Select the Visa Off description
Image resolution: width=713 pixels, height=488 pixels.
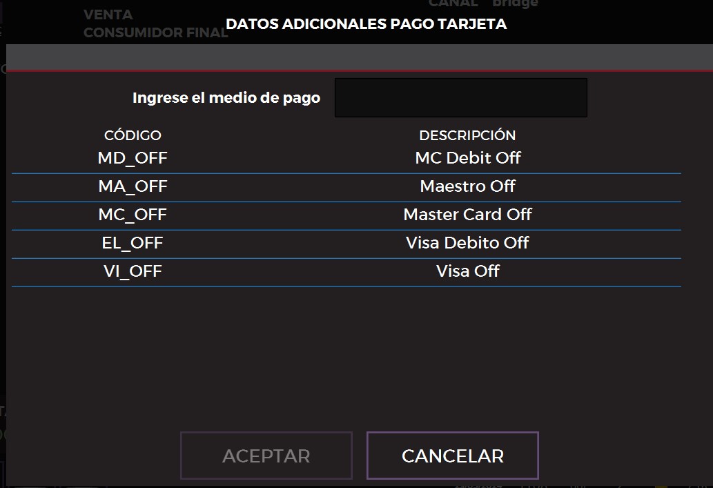467,271
